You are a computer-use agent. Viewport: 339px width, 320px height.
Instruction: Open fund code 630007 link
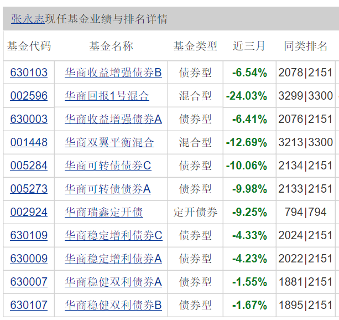click(x=29, y=282)
